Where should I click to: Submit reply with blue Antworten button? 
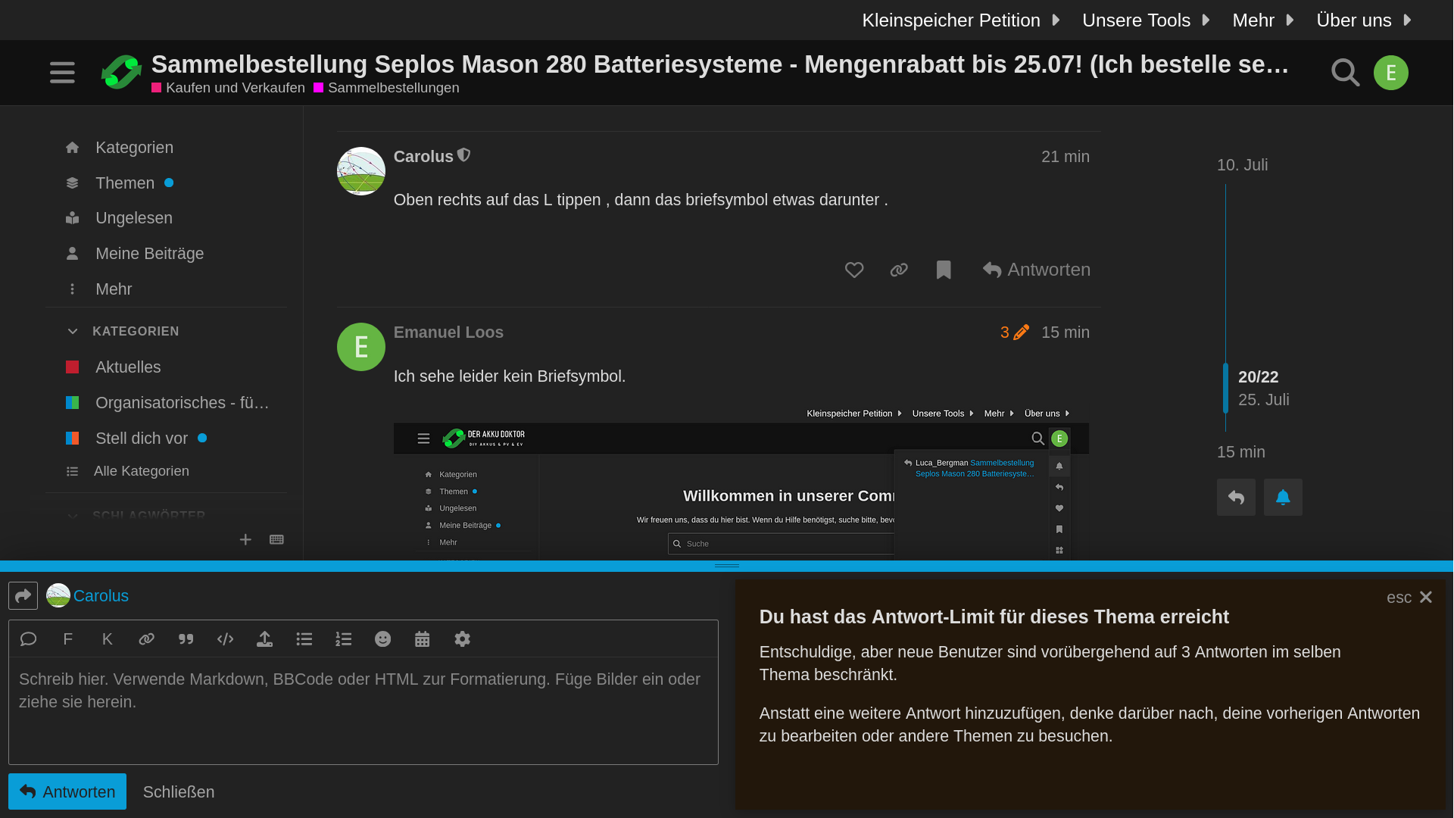tap(67, 791)
